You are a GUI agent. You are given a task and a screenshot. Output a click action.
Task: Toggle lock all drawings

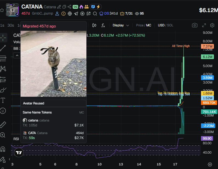[3, 160]
